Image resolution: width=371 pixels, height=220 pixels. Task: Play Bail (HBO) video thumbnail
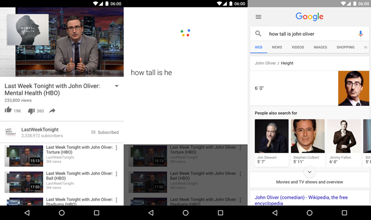[x=24, y=182]
